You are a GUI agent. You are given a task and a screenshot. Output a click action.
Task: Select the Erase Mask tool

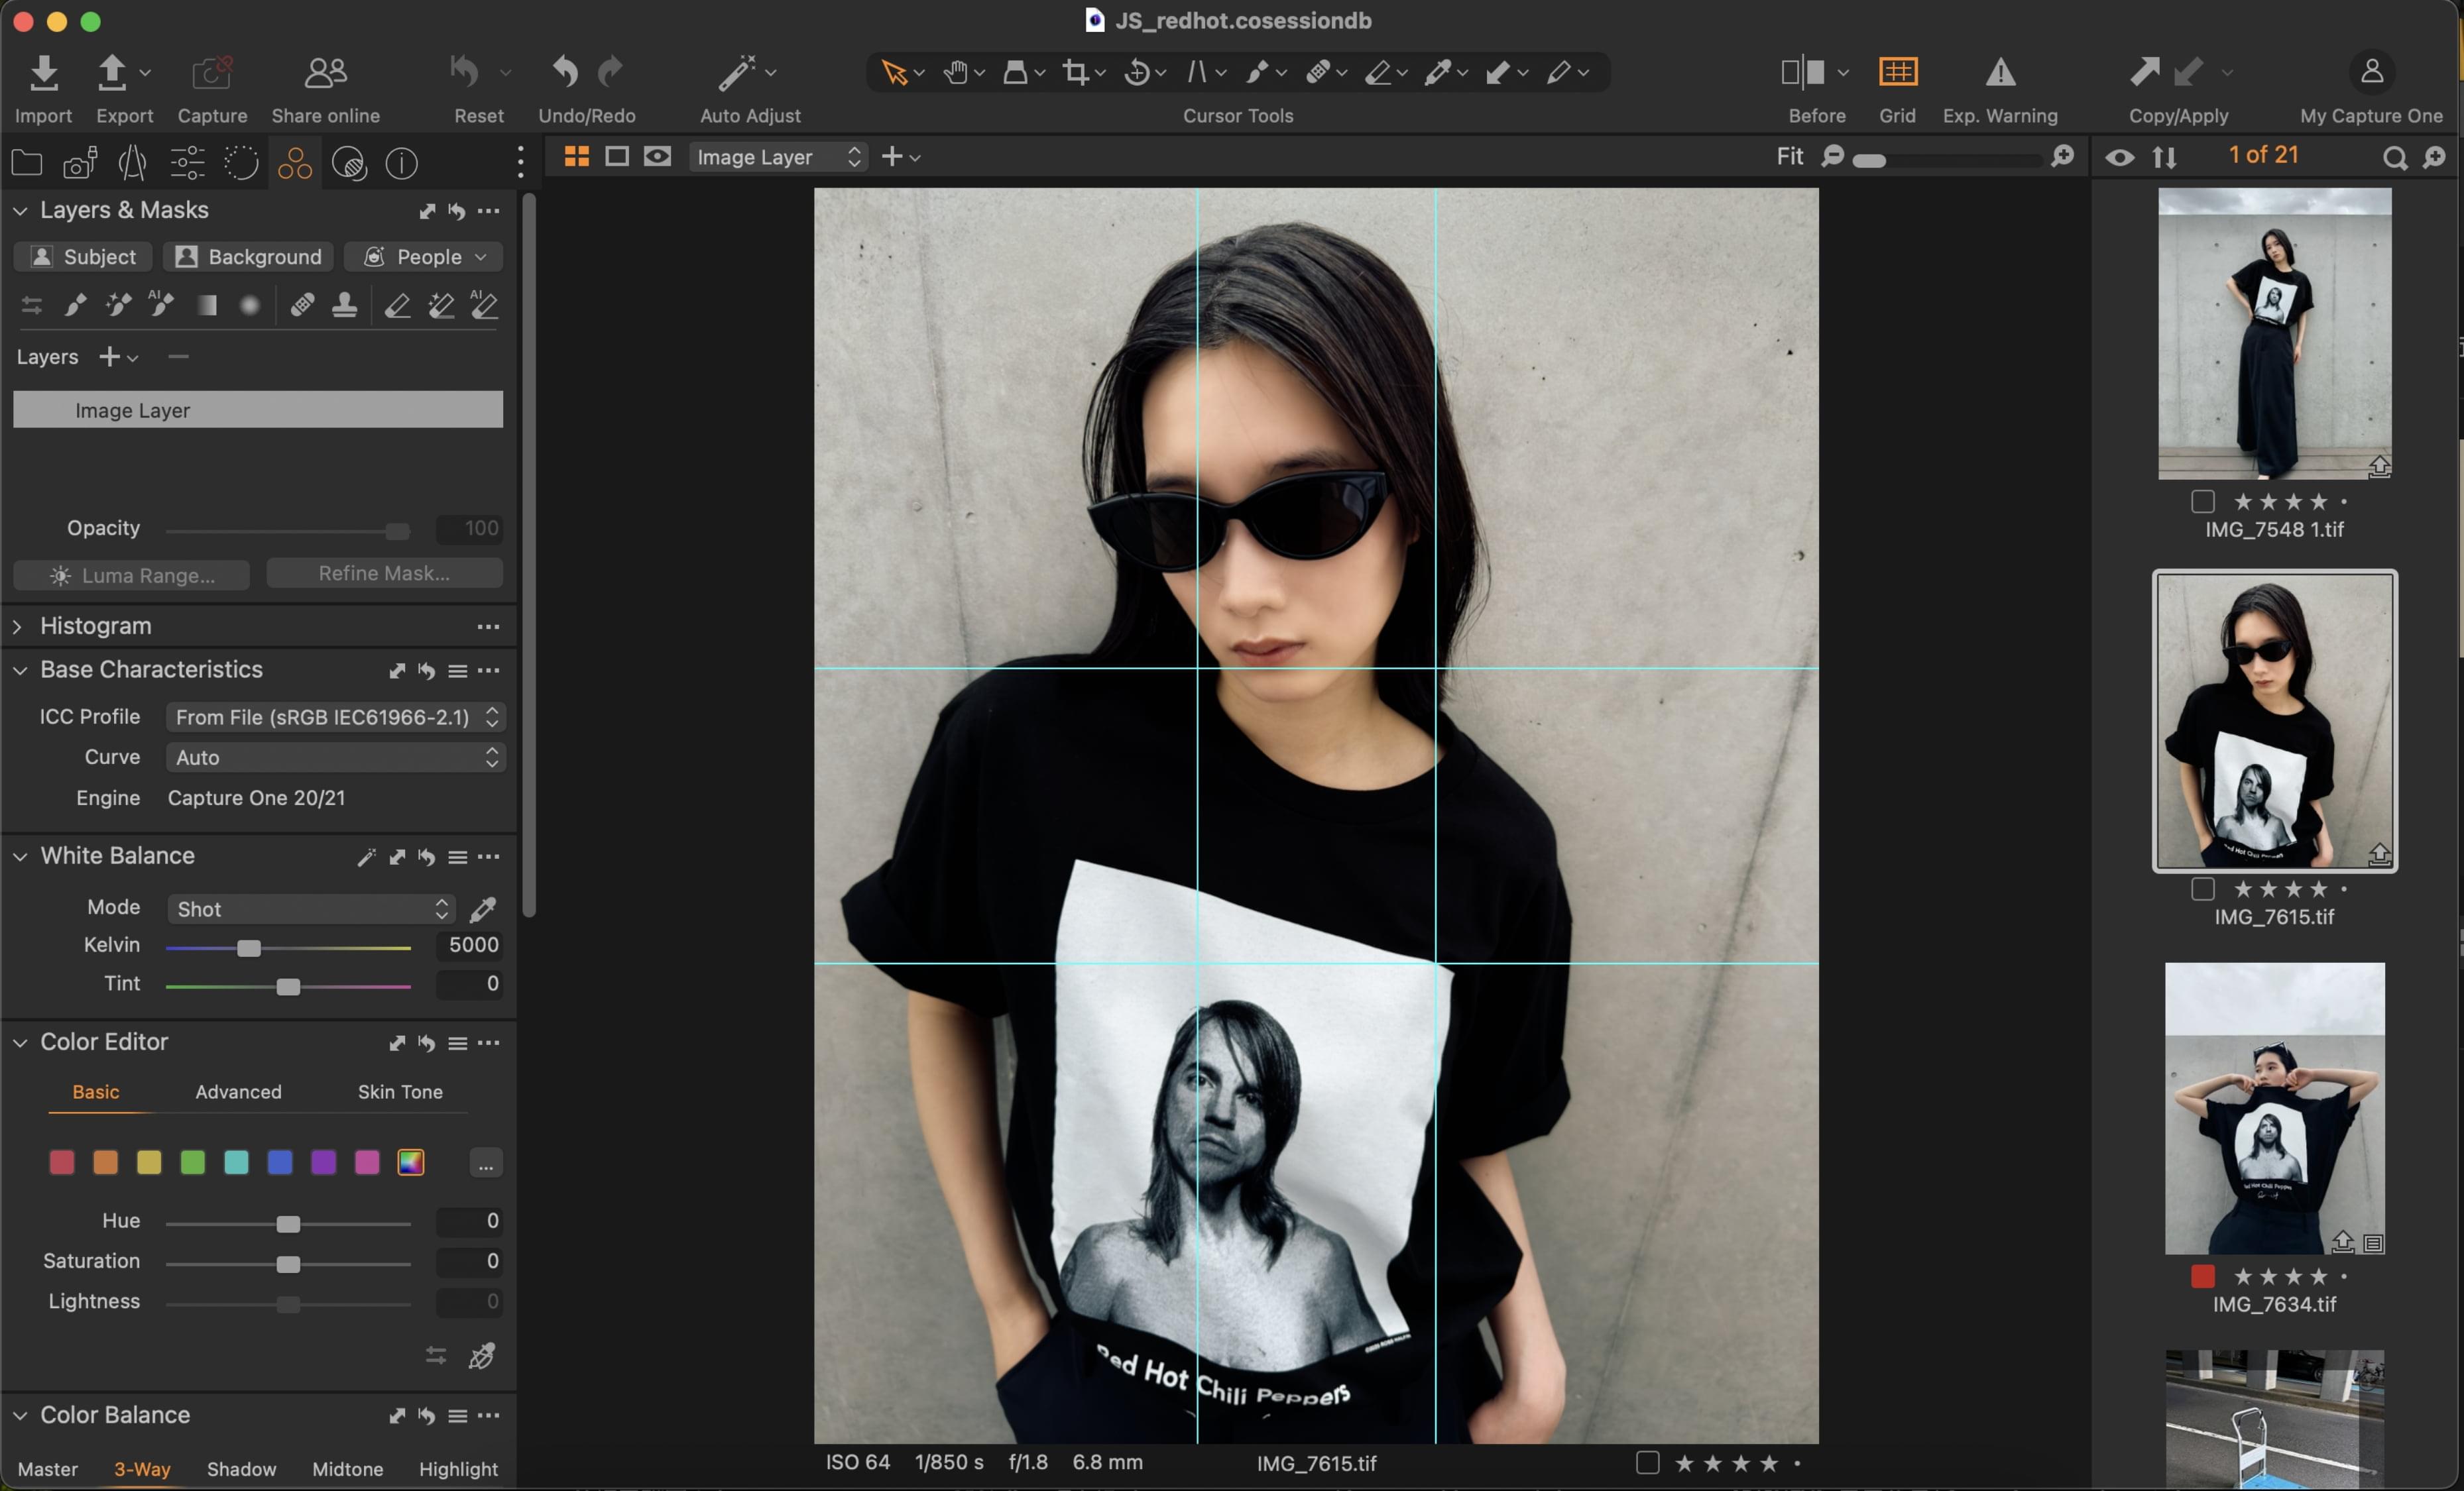tap(397, 305)
